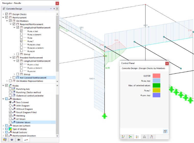
Task: Open the Concrete Design dropdown
Action: click(51, 8)
